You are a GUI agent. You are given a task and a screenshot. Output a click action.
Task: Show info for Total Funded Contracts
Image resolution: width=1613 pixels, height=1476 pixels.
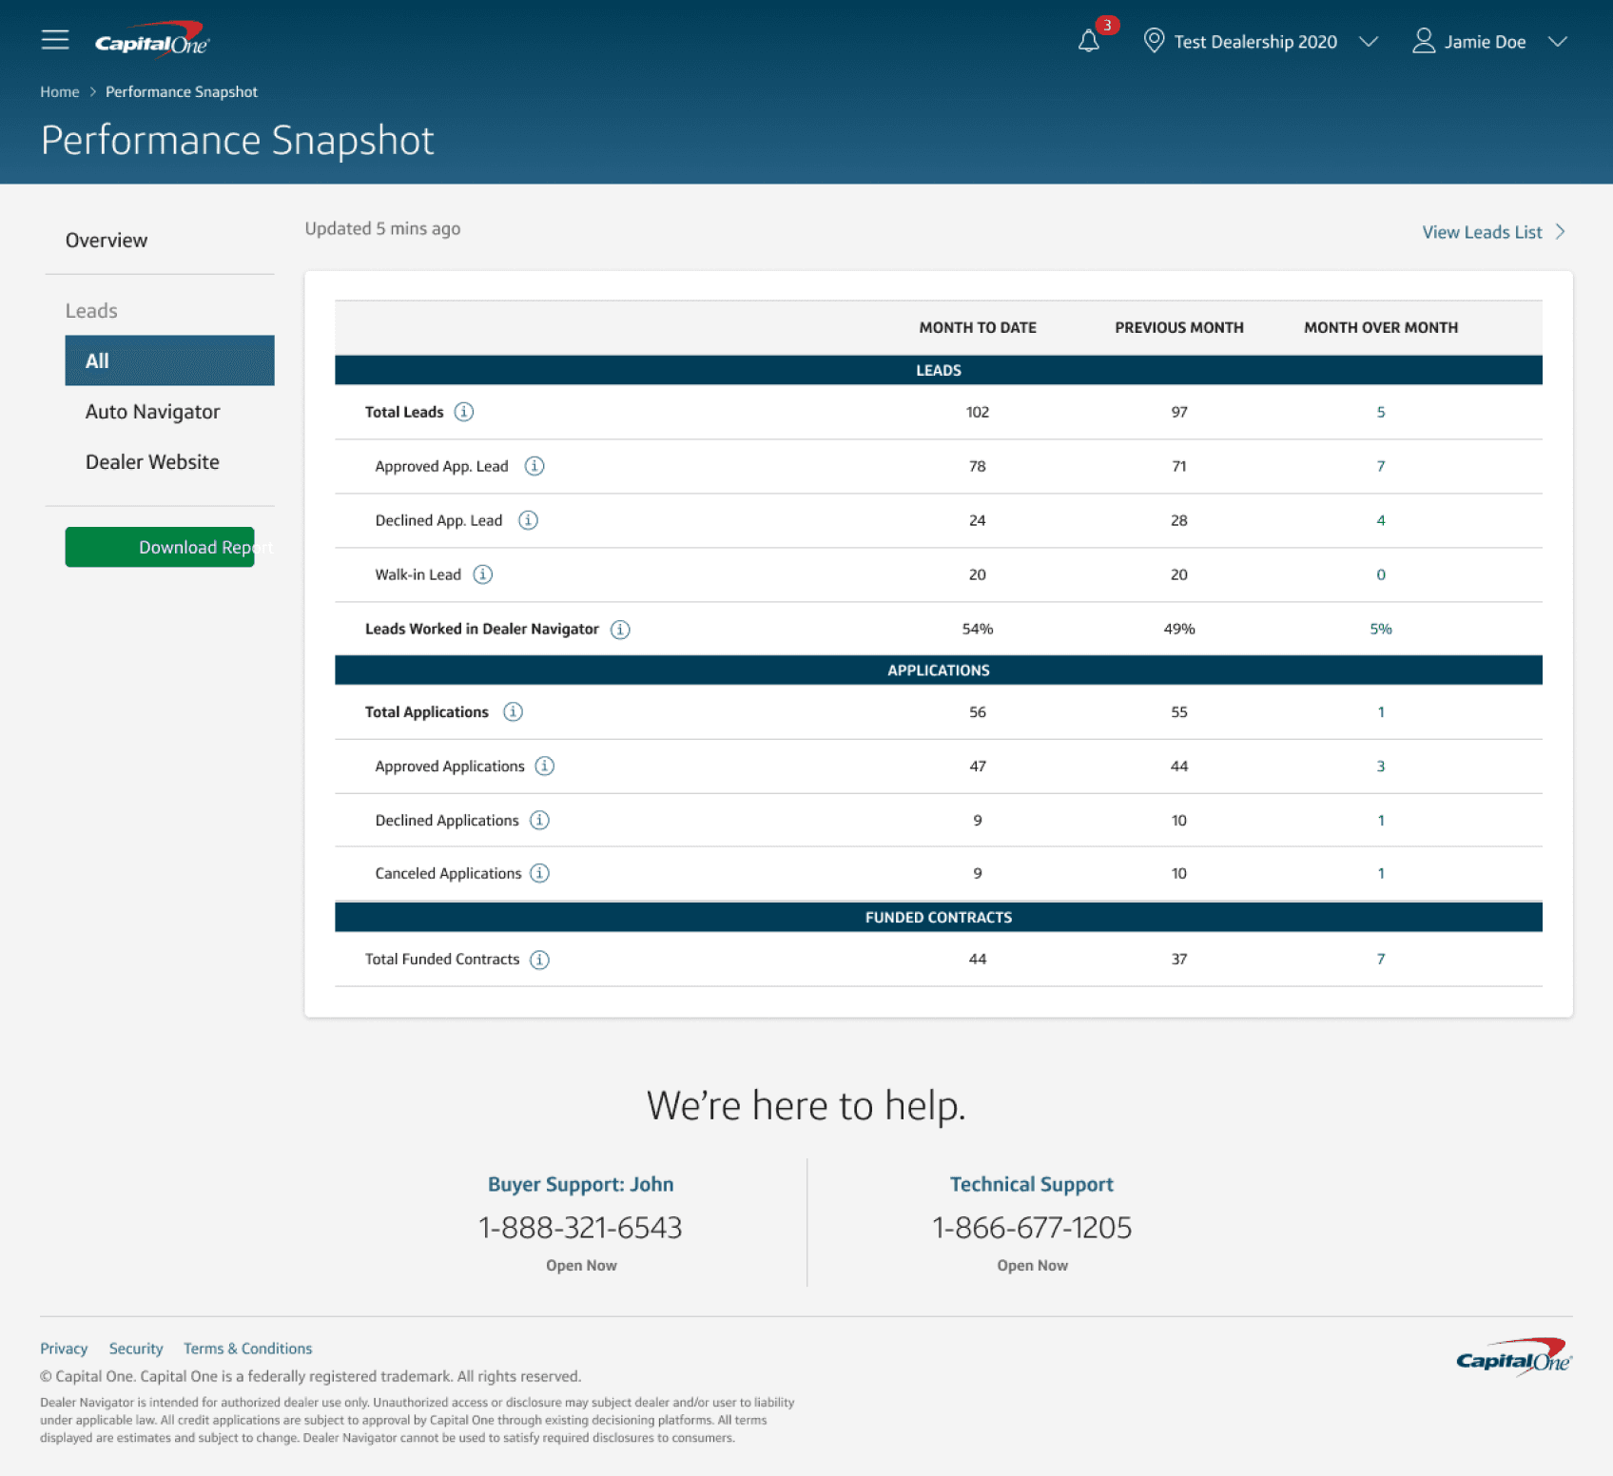coord(539,960)
